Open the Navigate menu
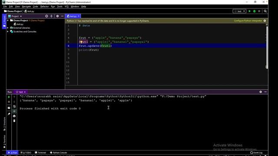The height and width of the screenshot is (156, 278). point(26,6)
